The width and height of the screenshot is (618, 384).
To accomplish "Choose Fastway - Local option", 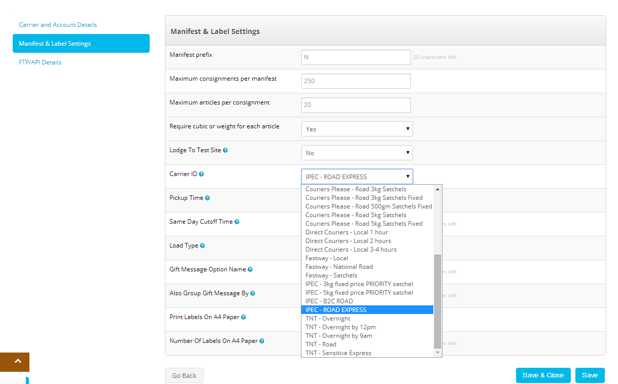I will click(x=367, y=258).
